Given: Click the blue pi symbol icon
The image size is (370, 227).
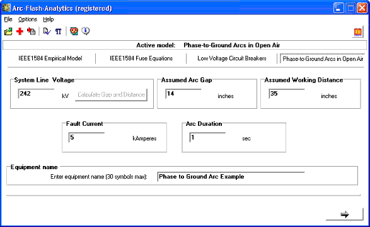Looking at the screenshot, I should pyautogui.click(x=58, y=31).
